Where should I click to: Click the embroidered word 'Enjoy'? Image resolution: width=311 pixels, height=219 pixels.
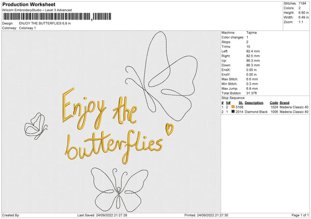(84, 108)
